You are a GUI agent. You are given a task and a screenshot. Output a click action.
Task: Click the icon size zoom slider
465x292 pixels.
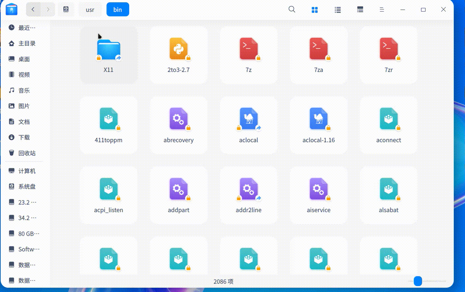418,281
